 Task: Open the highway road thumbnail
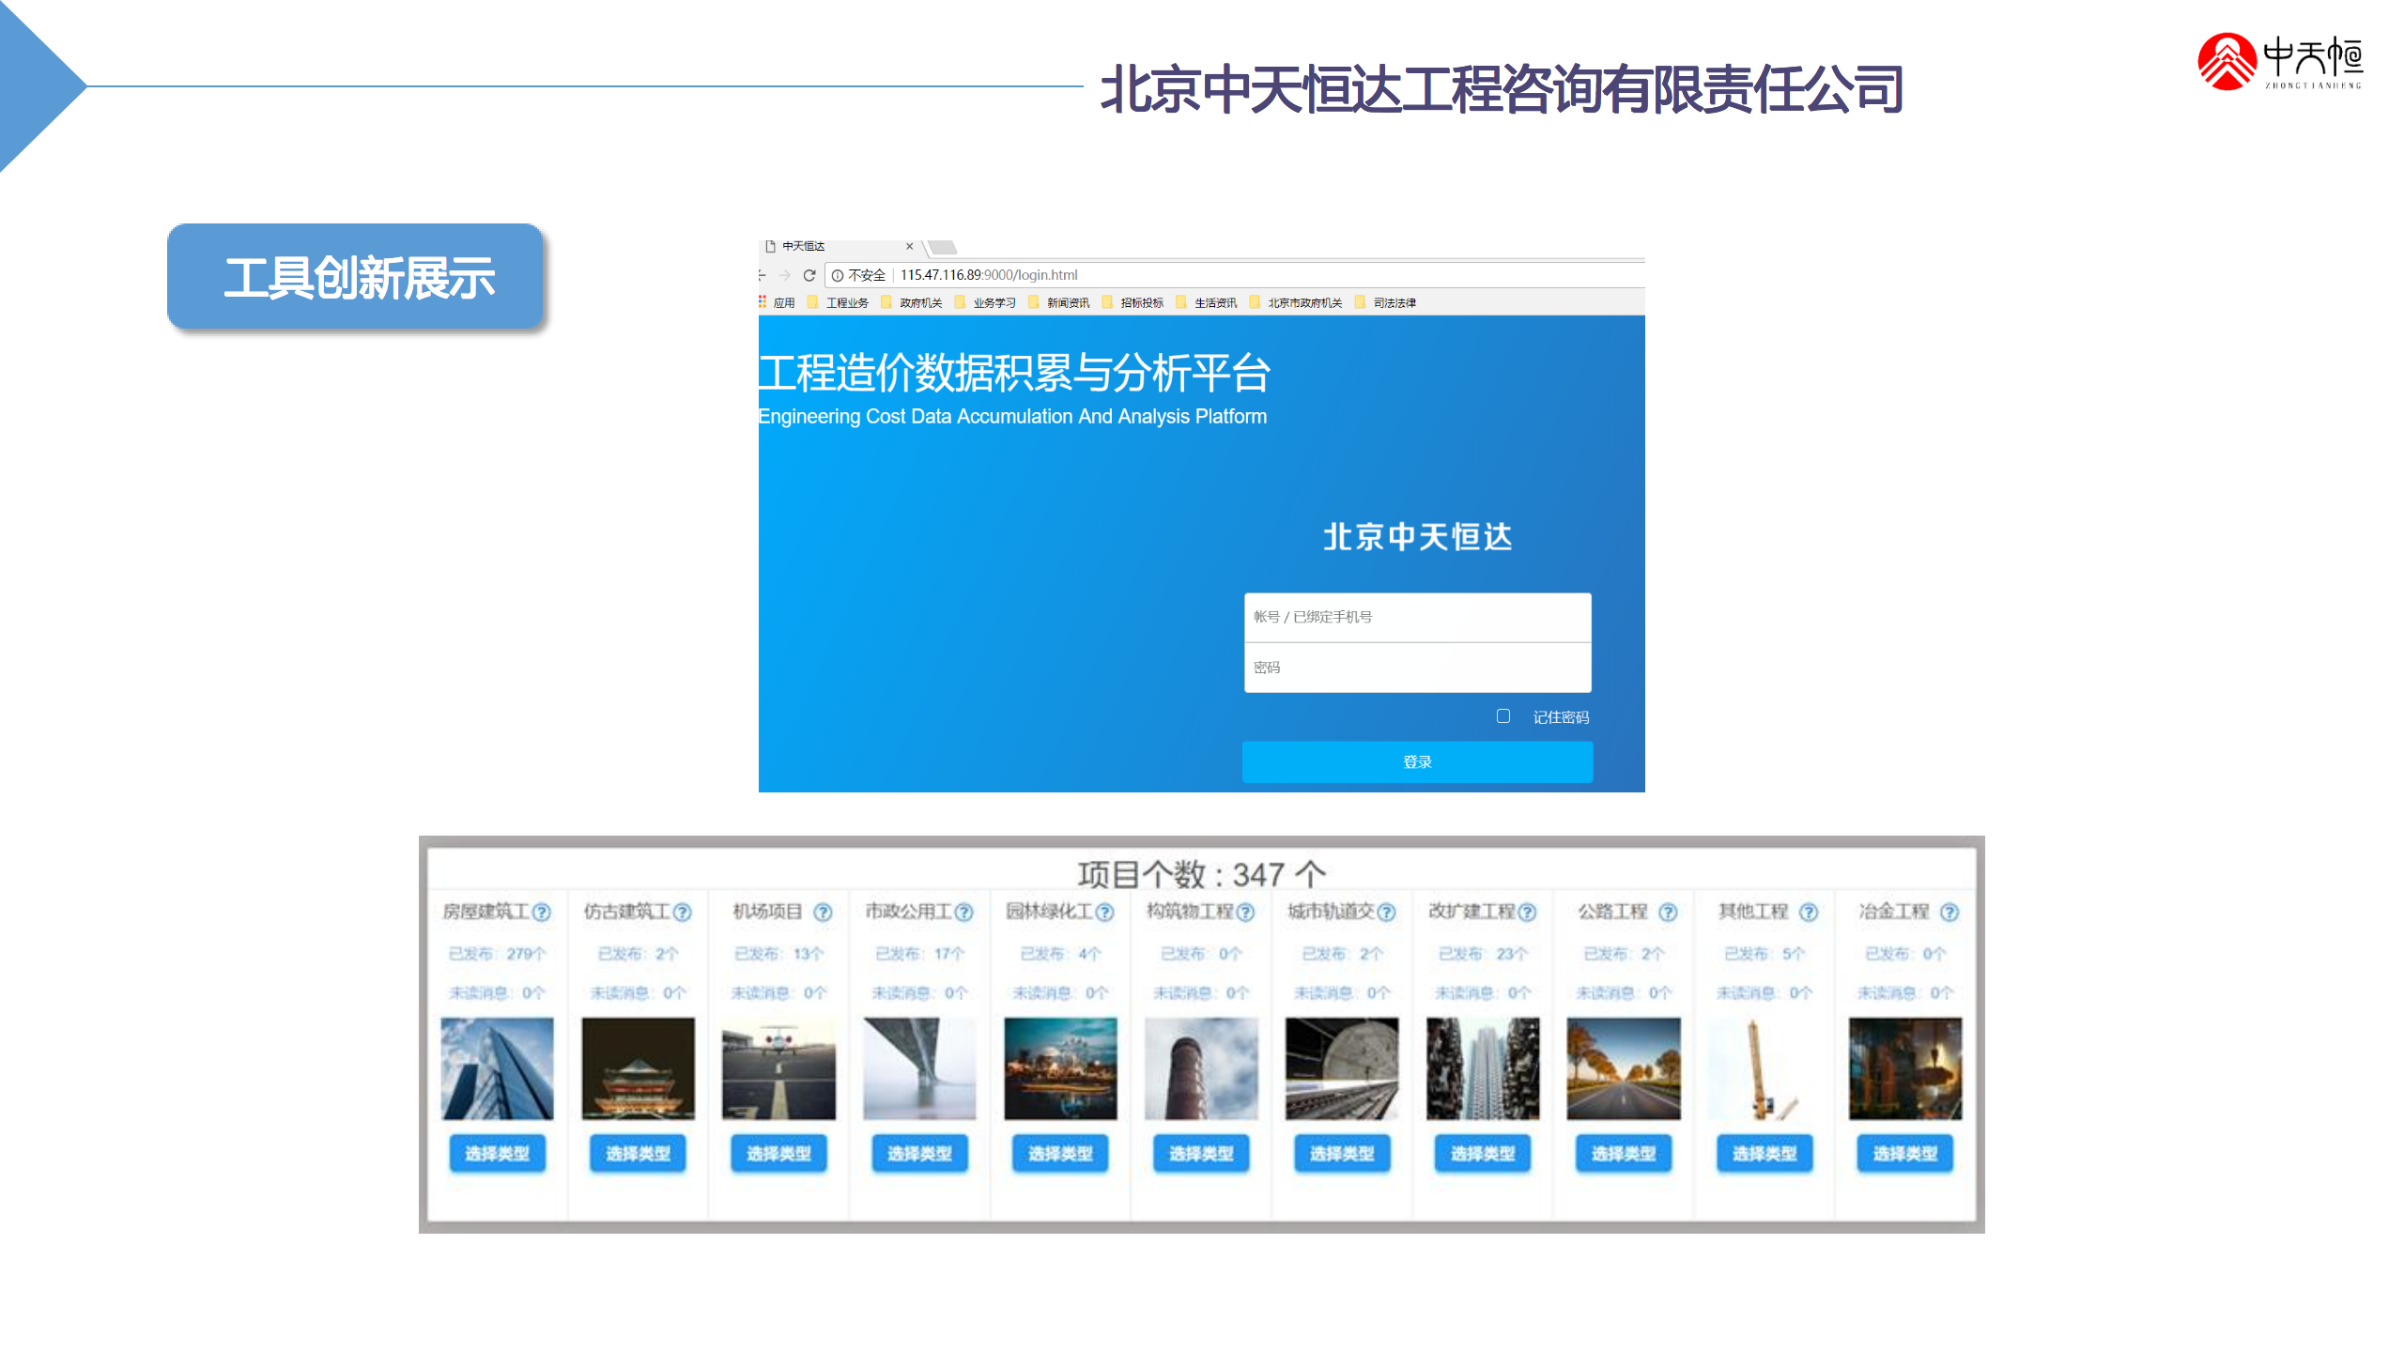1625,1068
